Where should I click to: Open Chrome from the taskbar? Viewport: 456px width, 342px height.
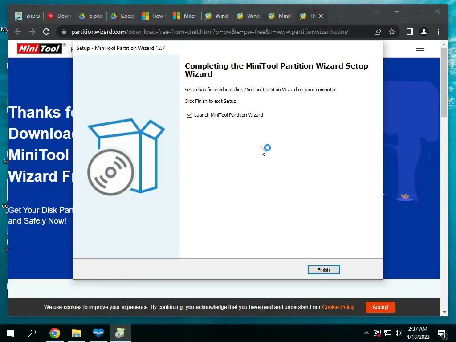pos(55,333)
